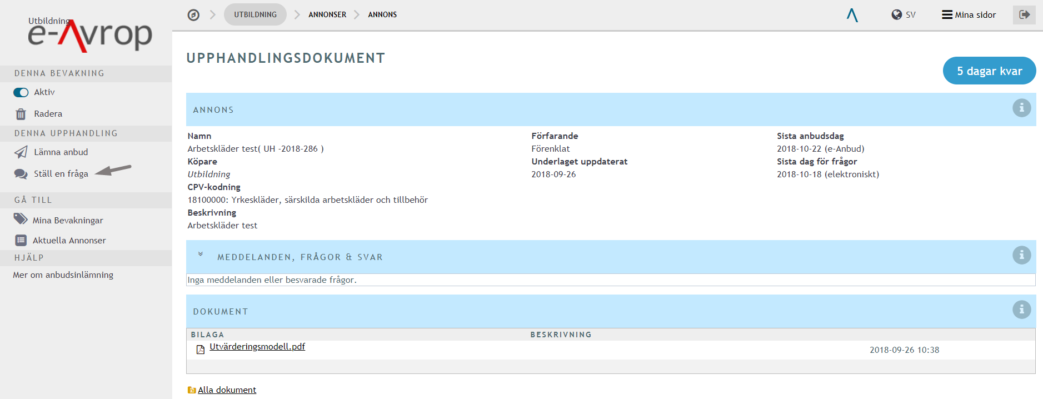Click the Förenklat procedure value

pyautogui.click(x=551, y=149)
